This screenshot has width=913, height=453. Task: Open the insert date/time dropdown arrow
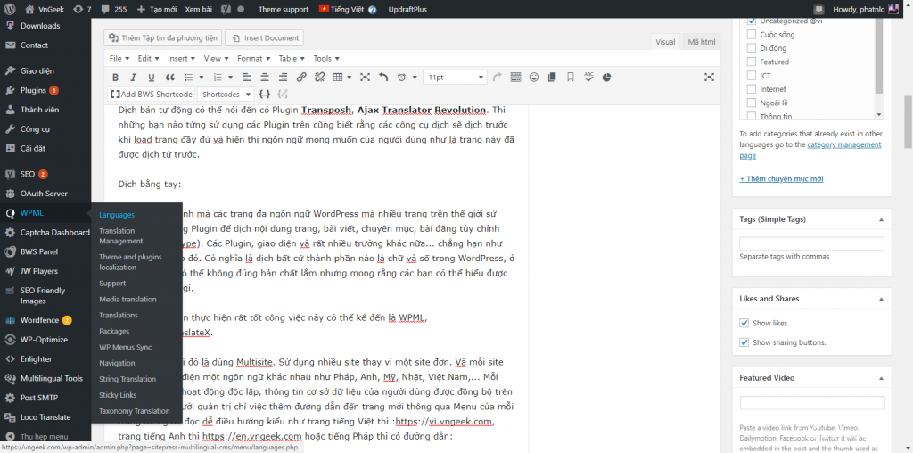(415, 77)
